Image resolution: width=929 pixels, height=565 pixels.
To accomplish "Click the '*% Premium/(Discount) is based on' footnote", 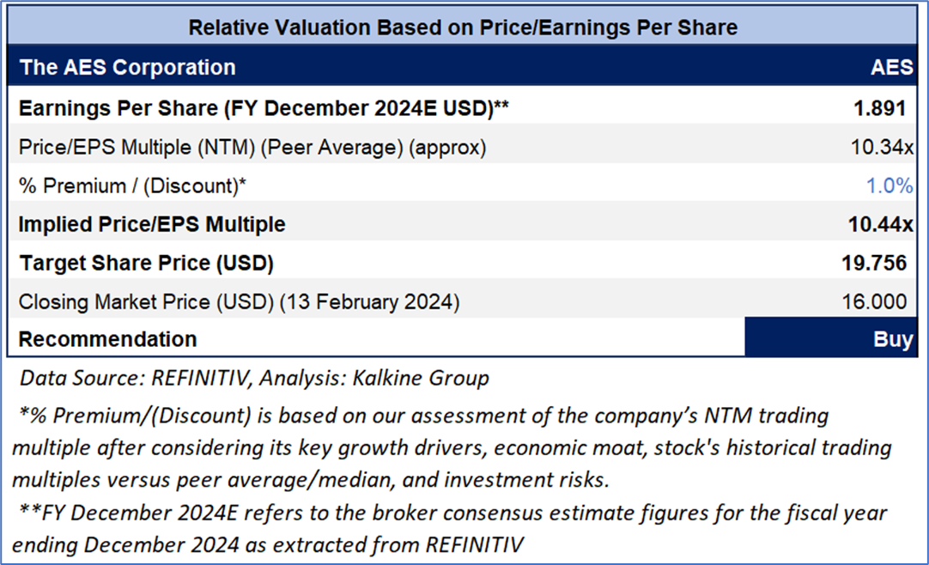I will pyautogui.click(x=424, y=416).
